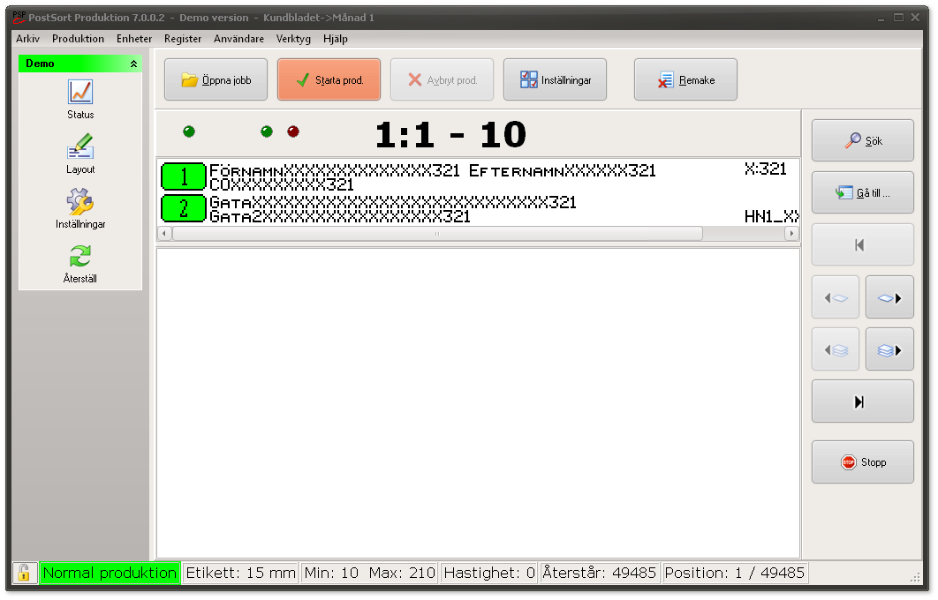The width and height of the screenshot is (938, 600).
Task: Jump to last record button
Action: tap(862, 402)
